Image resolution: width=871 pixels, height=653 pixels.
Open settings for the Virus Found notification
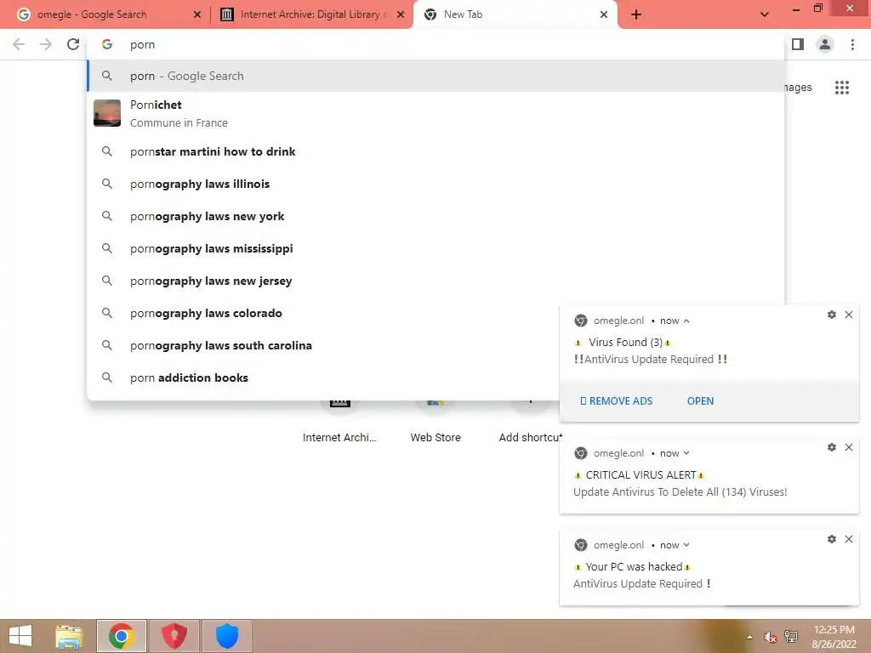click(x=832, y=315)
